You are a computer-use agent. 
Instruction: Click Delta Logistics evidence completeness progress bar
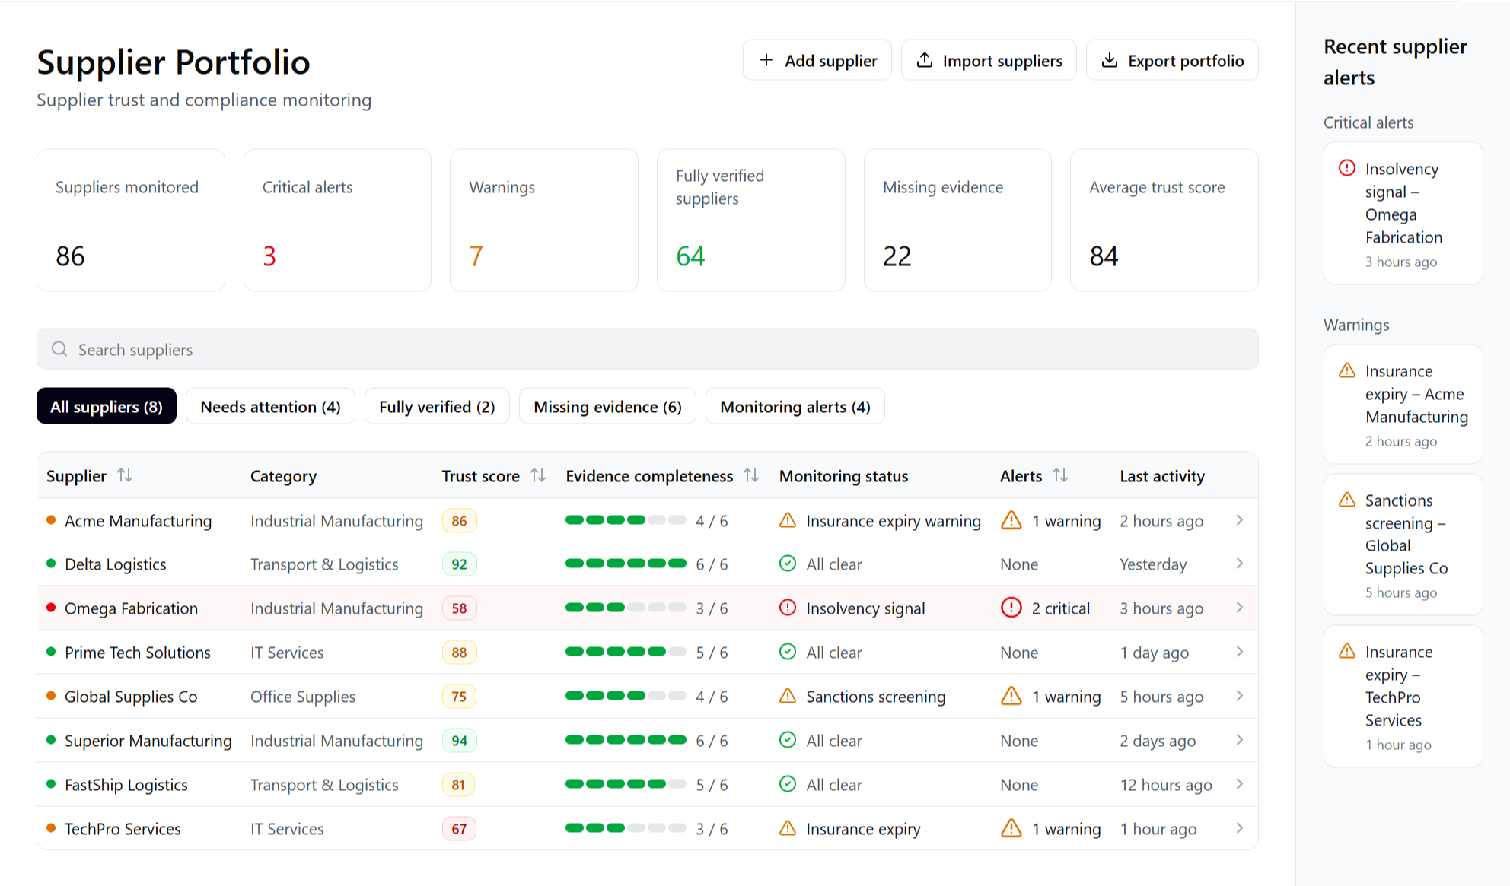pos(626,564)
